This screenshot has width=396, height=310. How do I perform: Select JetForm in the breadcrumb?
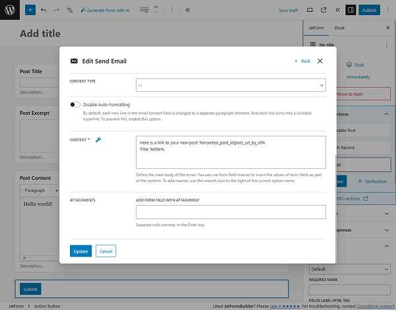[16, 306]
